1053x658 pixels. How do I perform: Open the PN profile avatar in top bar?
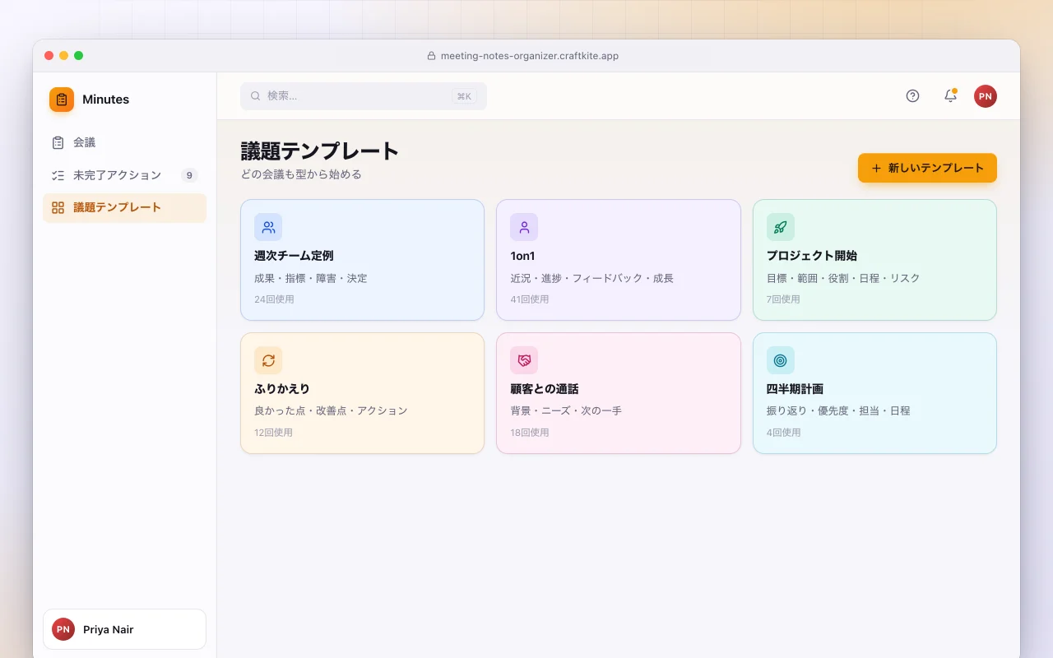pyautogui.click(x=986, y=96)
